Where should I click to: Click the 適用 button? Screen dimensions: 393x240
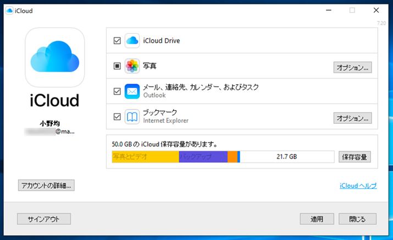coord(317,219)
